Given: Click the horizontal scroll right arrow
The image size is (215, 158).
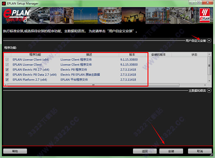Looking at the screenshot, I should [x=205, y=85].
